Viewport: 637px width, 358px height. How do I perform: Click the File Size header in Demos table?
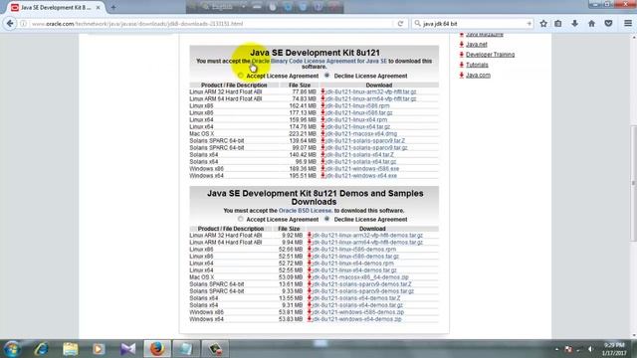point(289,229)
